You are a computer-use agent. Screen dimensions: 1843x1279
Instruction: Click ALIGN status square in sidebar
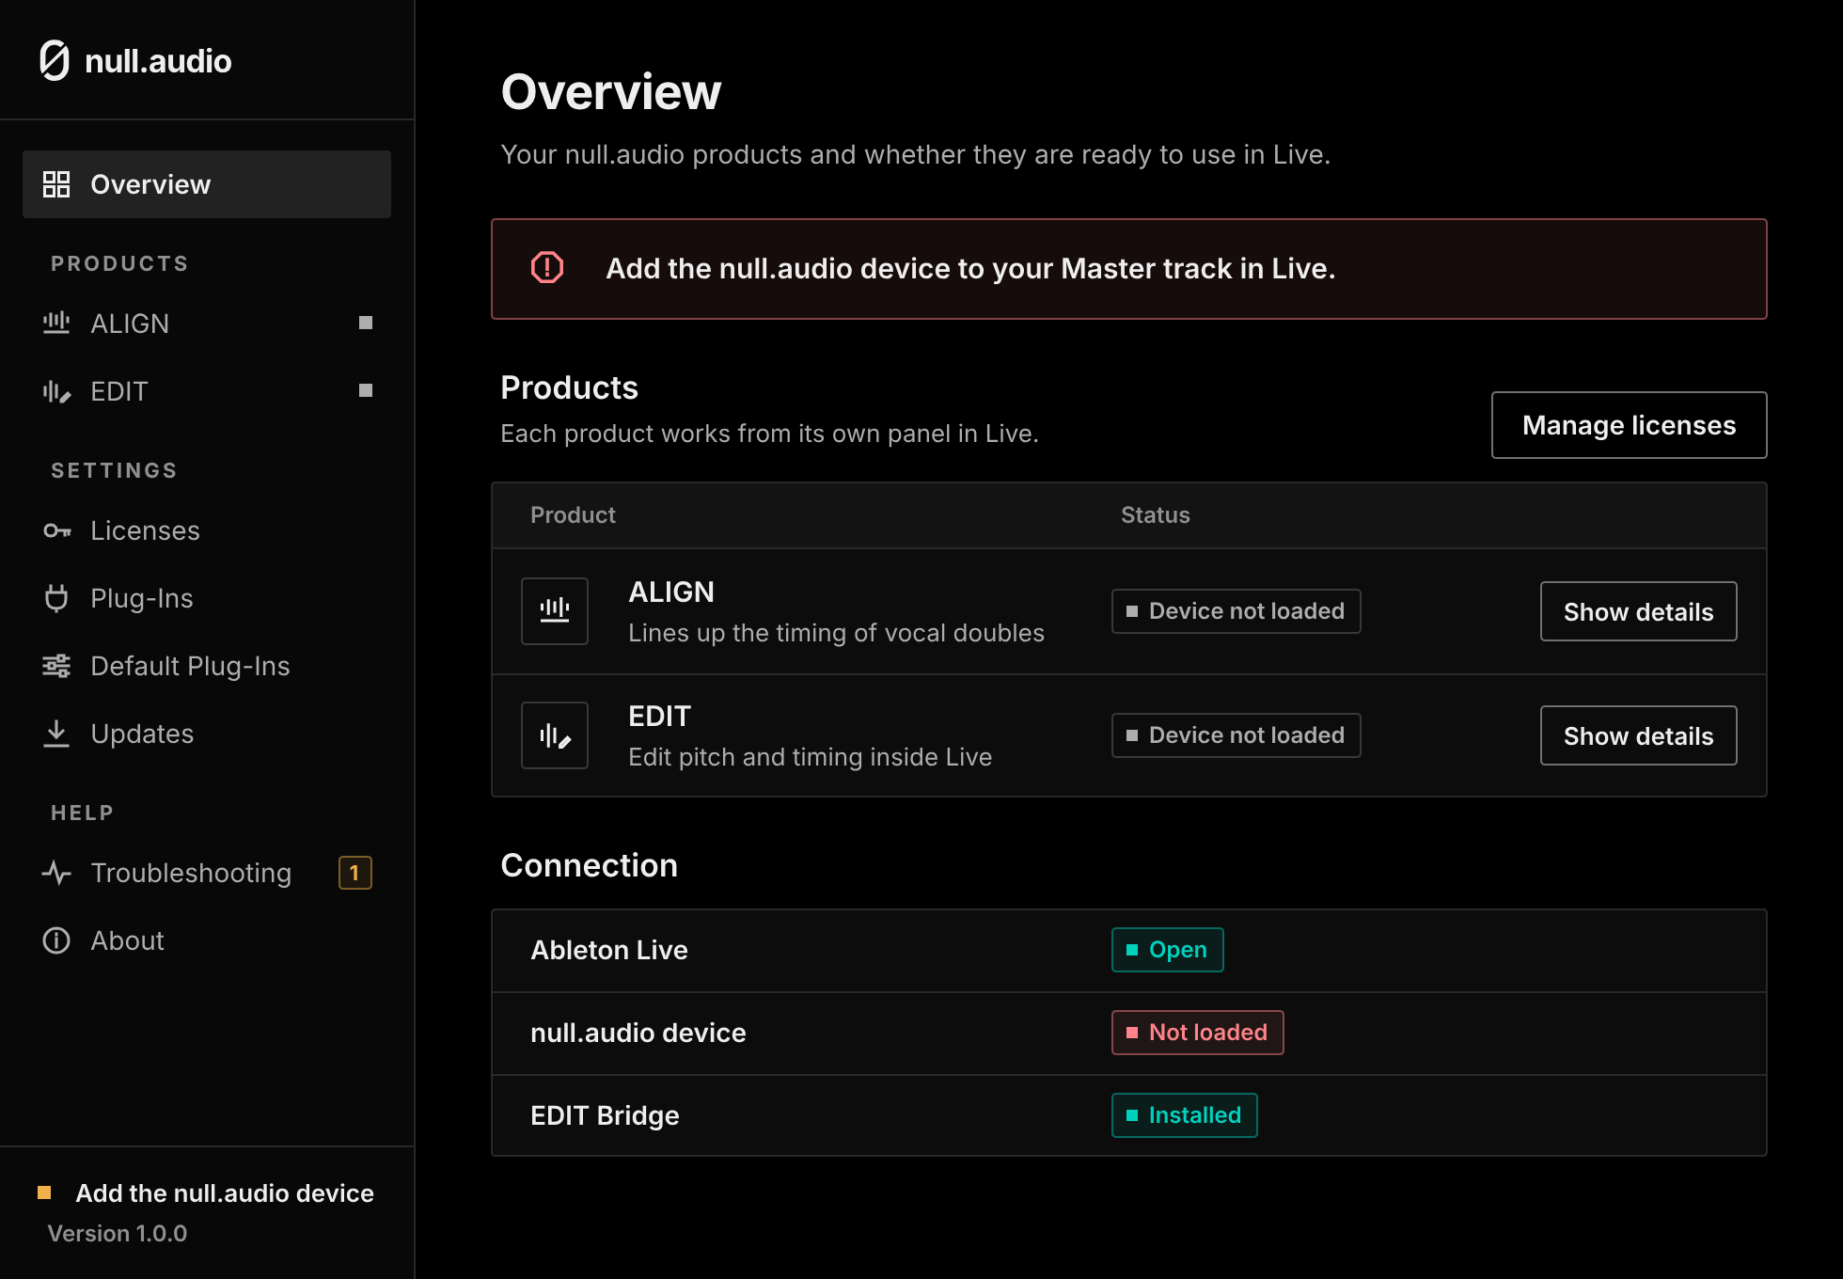coord(366,323)
